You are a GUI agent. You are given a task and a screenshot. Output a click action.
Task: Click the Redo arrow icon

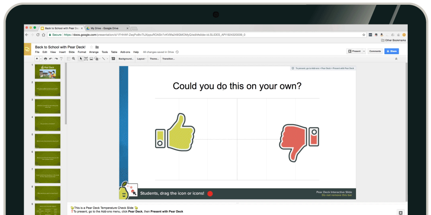[x=56, y=58]
